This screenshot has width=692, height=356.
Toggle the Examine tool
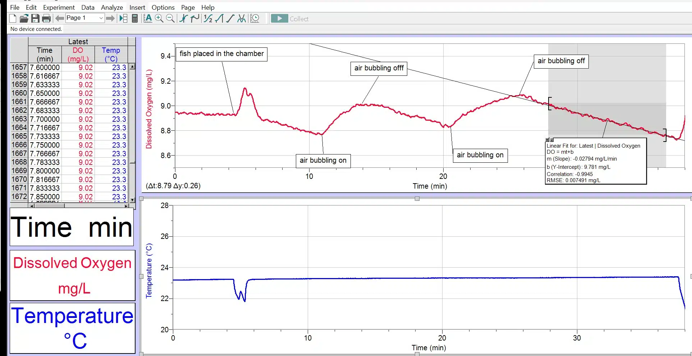click(183, 18)
